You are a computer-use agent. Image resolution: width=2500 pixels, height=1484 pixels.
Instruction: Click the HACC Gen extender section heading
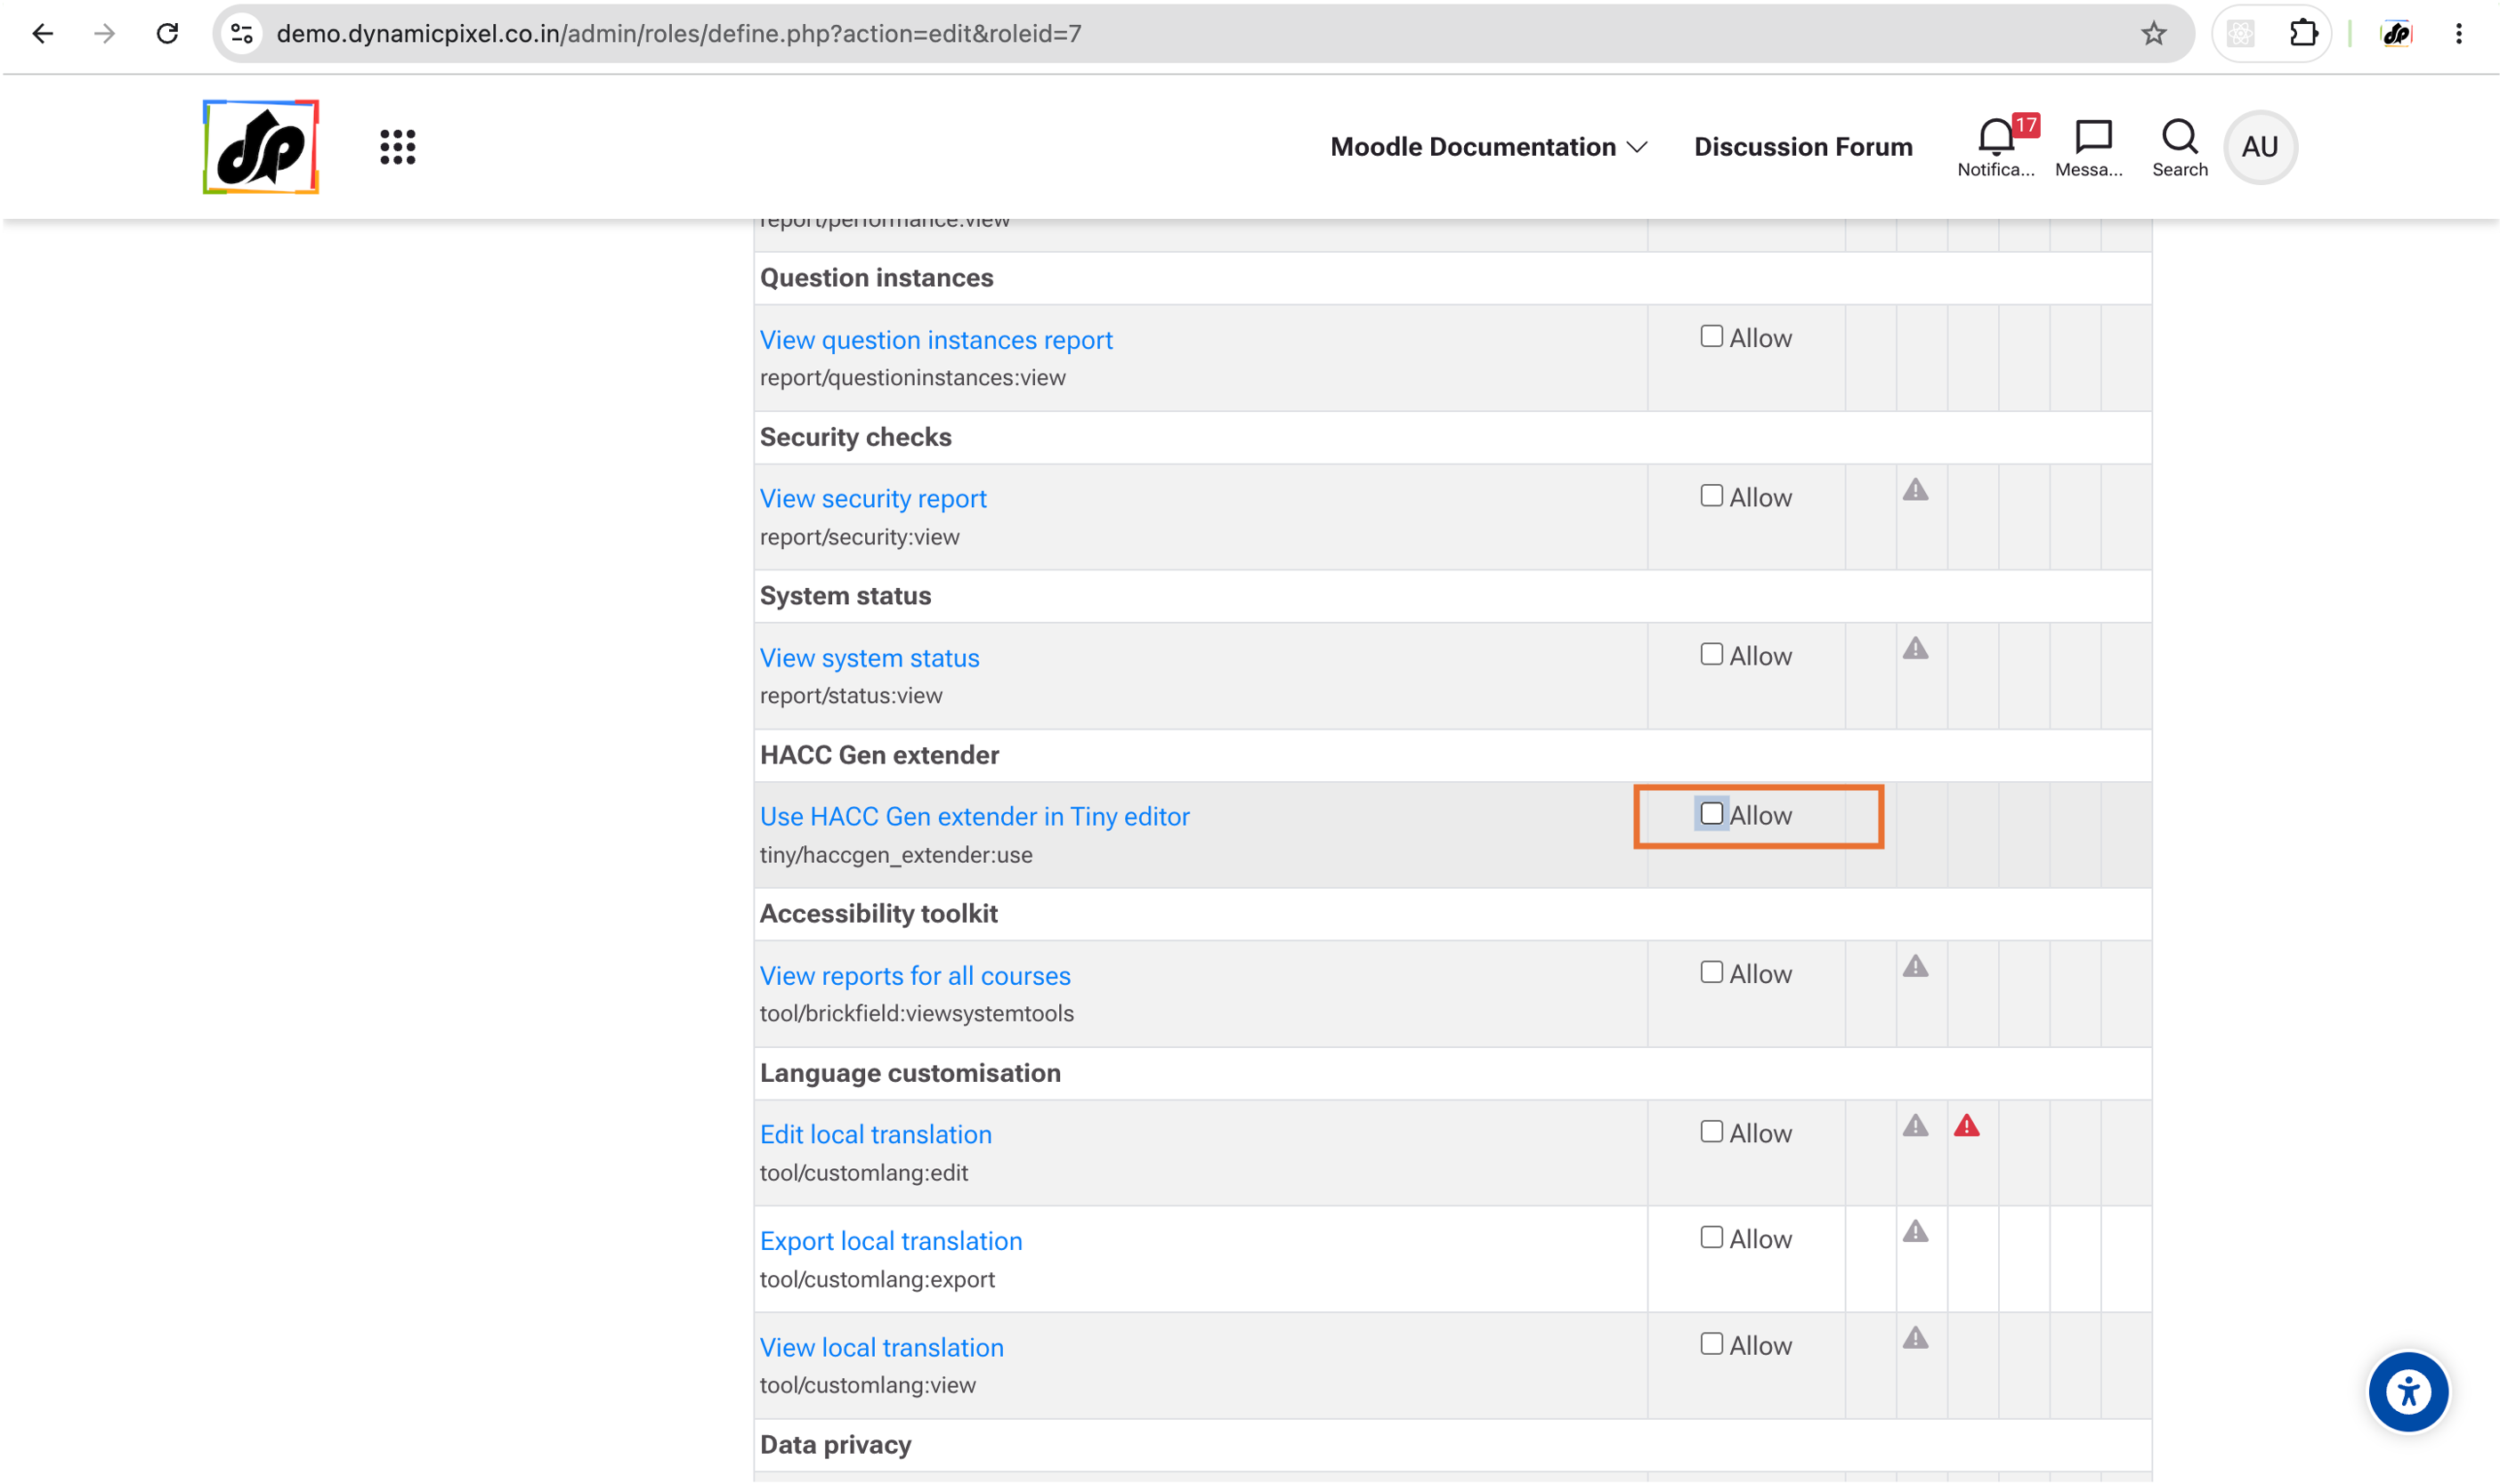click(879, 755)
